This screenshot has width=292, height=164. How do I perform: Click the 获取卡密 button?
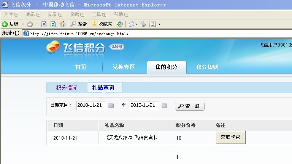coord(230,137)
